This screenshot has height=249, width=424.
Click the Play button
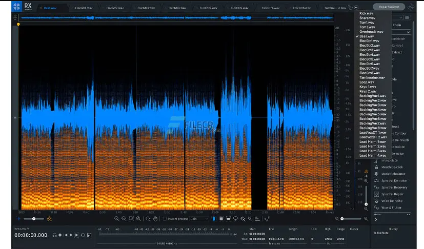pyautogui.click(x=71, y=235)
